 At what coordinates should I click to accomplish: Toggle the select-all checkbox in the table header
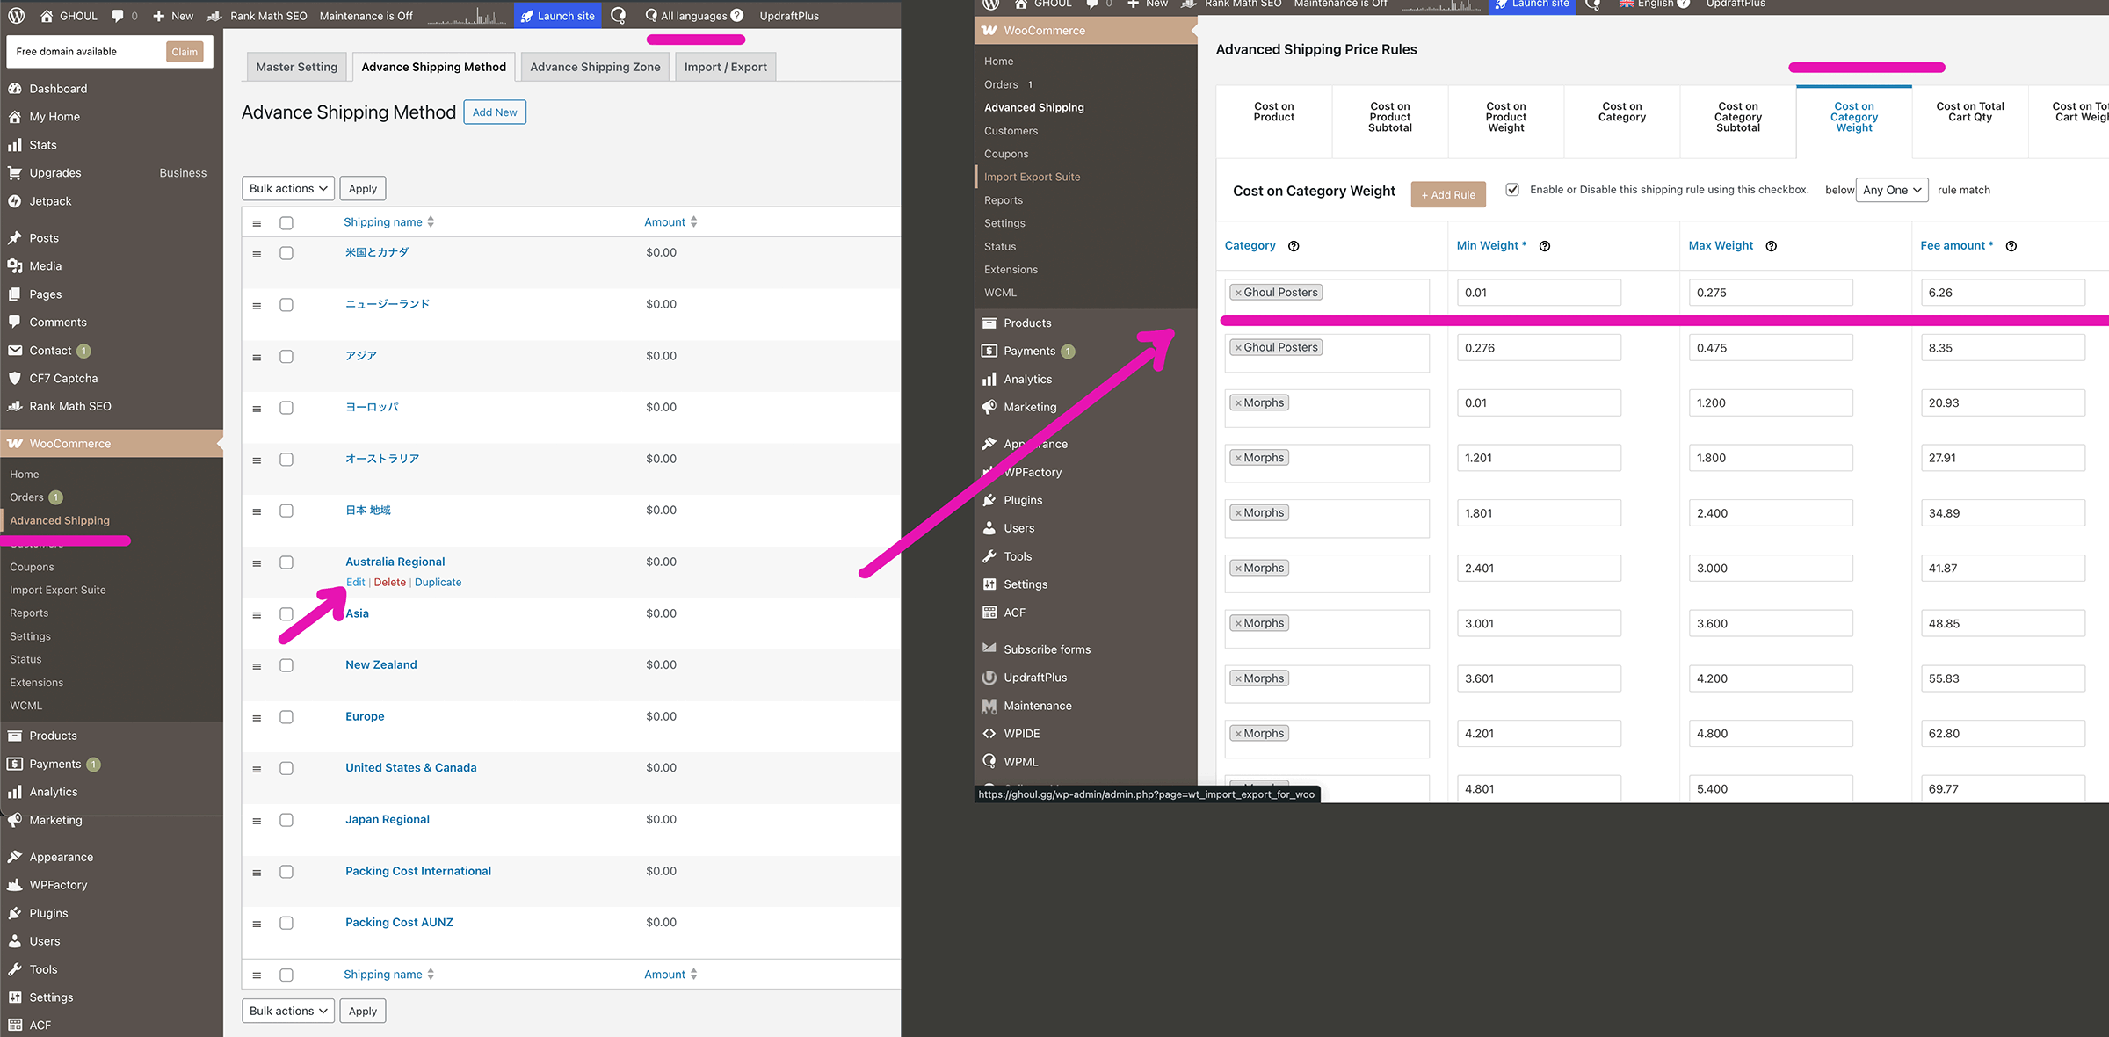point(286,223)
